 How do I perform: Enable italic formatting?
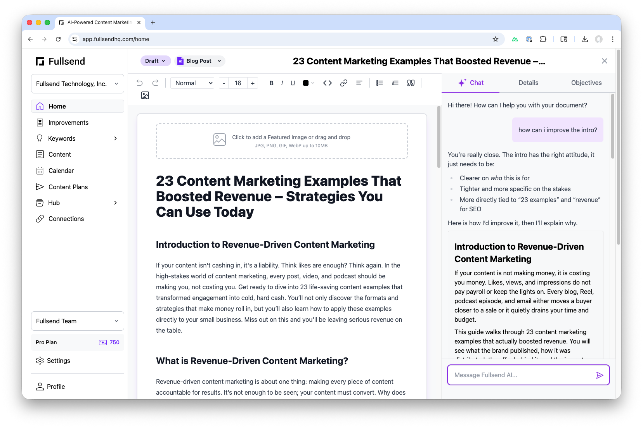tap(282, 83)
